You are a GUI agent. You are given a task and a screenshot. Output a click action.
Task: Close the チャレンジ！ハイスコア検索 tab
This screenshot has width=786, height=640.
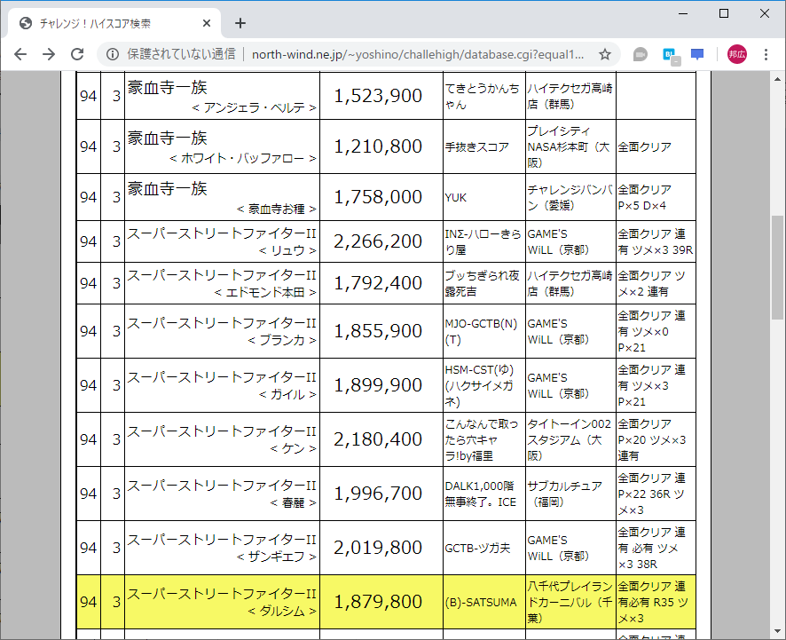pos(206,24)
